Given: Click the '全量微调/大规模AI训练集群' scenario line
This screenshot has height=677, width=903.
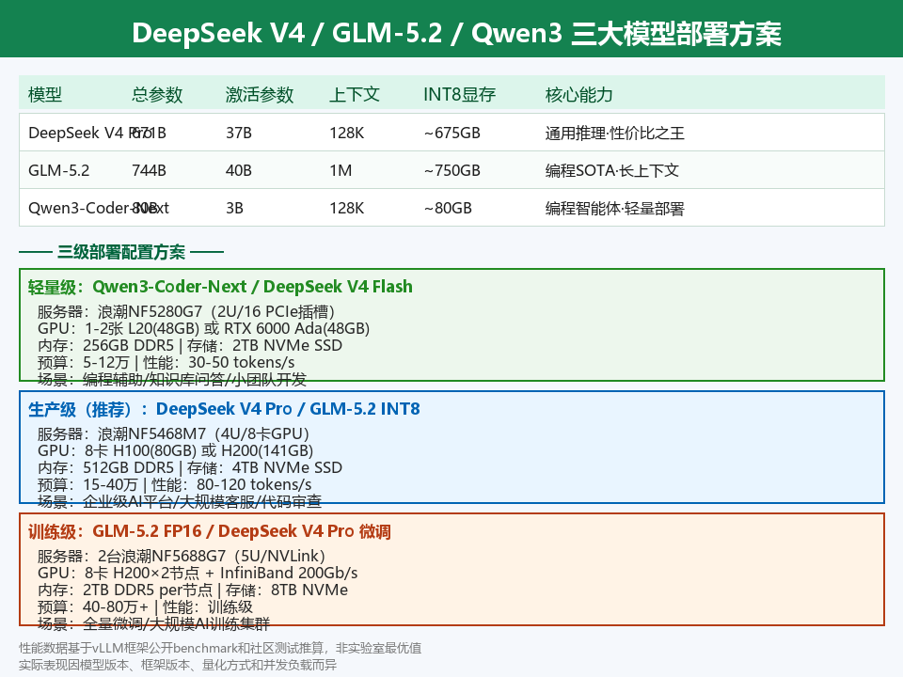Looking at the screenshot, I should point(153,623).
